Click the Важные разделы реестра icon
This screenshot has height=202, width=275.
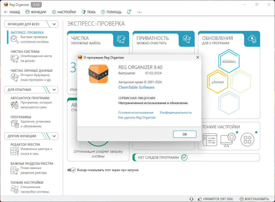[15, 170]
